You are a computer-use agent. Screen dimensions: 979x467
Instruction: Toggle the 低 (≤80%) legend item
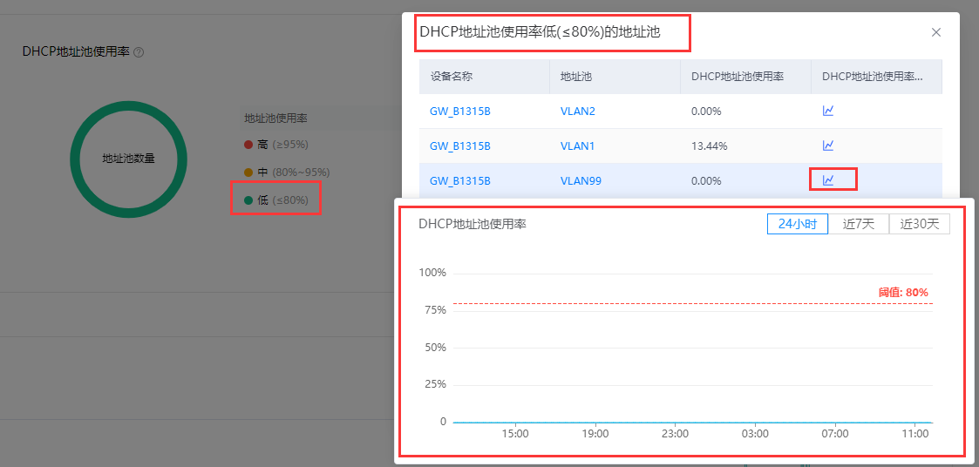pos(275,200)
